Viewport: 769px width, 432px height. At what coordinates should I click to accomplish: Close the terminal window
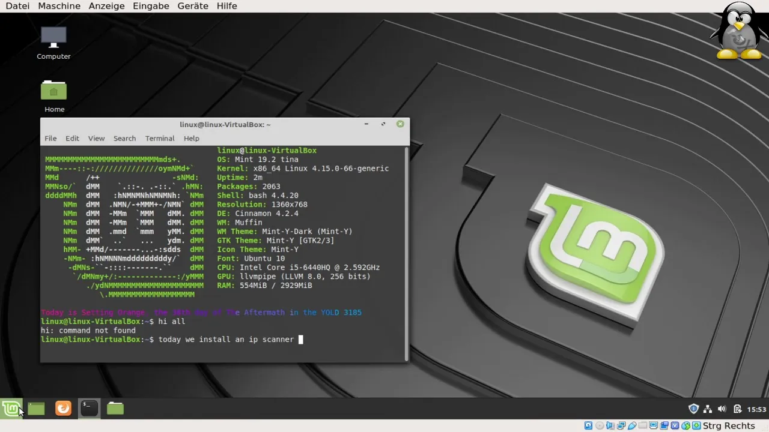click(x=400, y=124)
